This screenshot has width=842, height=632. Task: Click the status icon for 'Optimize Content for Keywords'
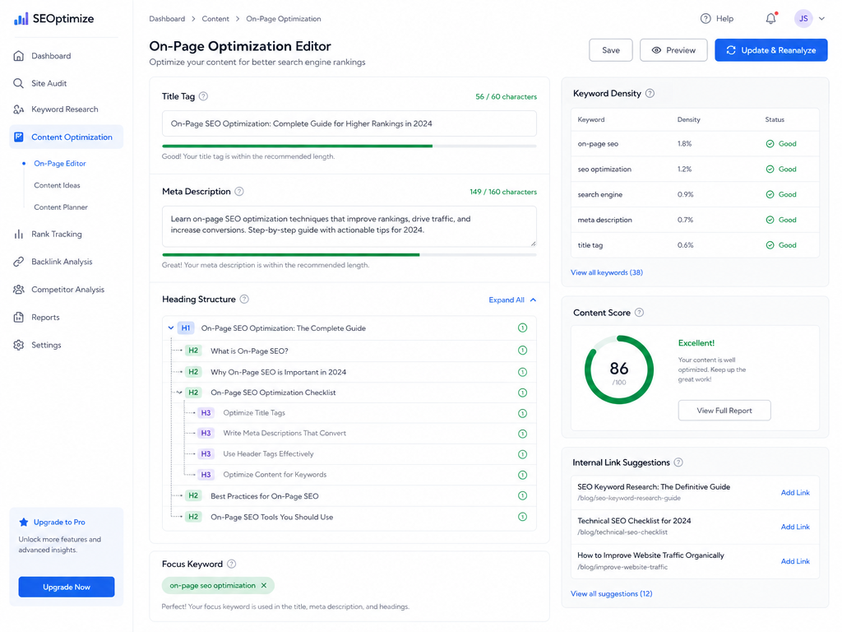pyautogui.click(x=522, y=475)
